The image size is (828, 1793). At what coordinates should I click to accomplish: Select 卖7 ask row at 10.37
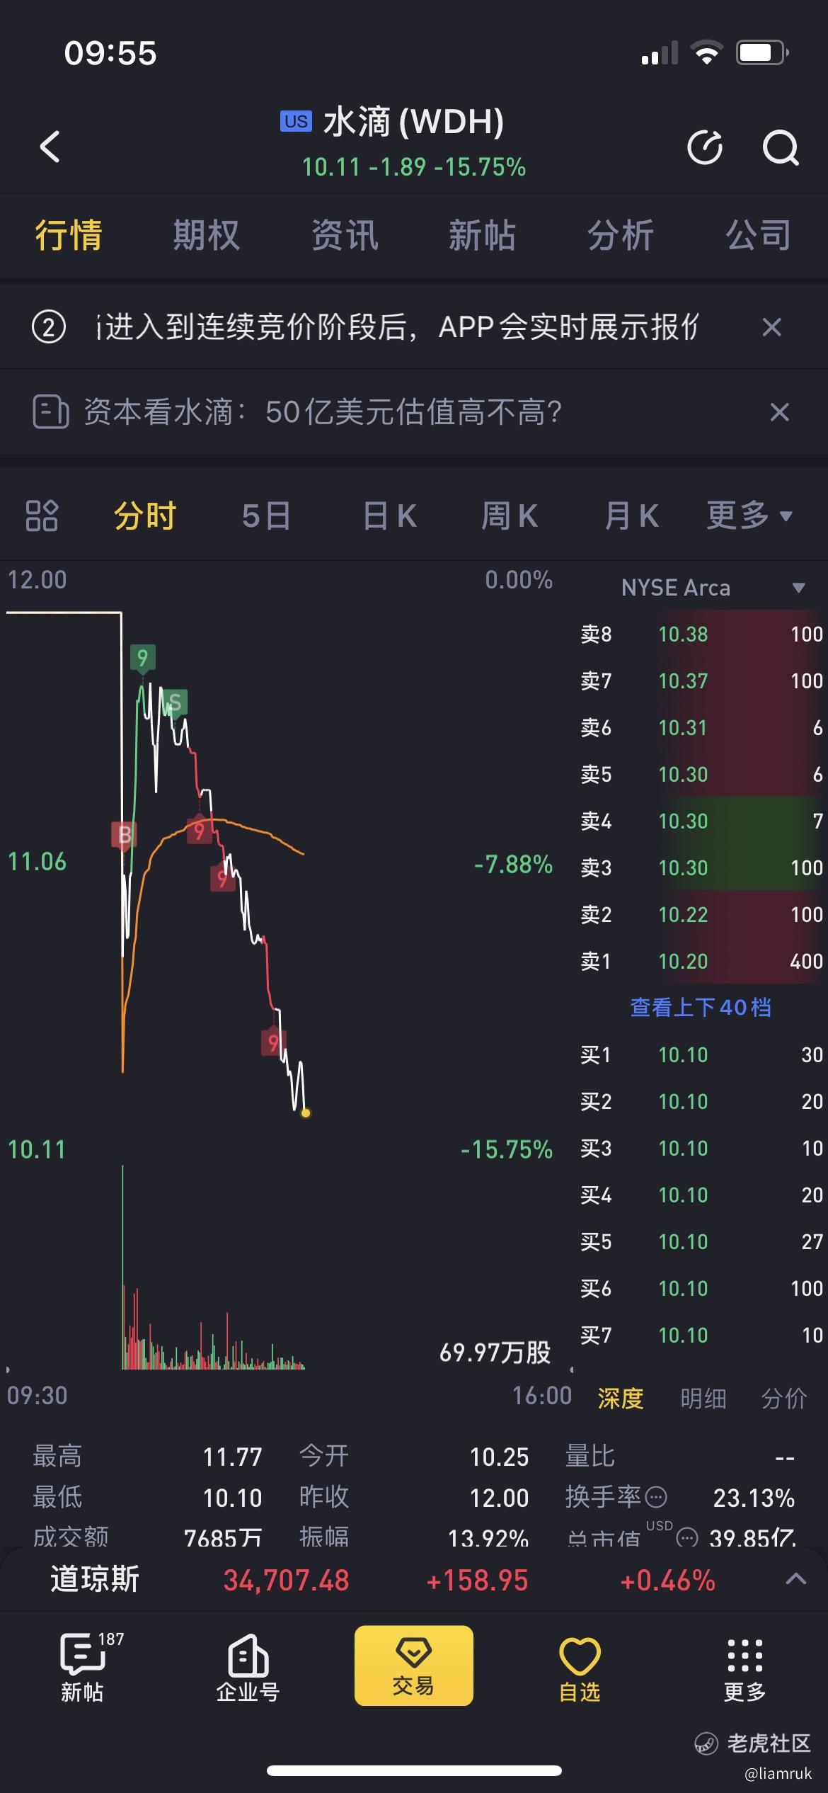pyautogui.click(x=701, y=681)
